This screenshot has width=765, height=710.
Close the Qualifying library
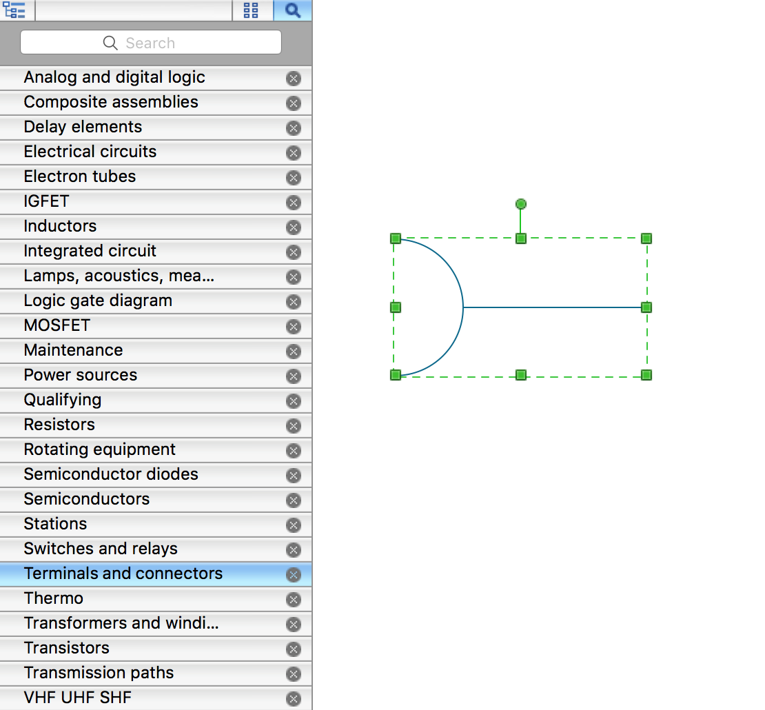[293, 401]
